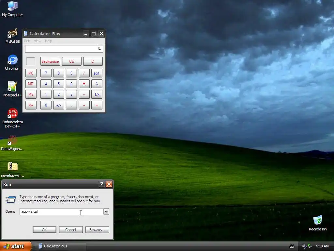Click the calculator digit 3 key

click(x=71, y=94)
